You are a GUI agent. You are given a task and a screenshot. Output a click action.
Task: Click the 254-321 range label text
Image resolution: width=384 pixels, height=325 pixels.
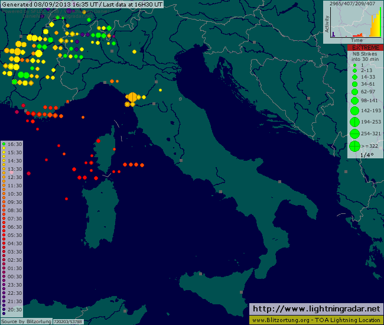coord(371,134)
